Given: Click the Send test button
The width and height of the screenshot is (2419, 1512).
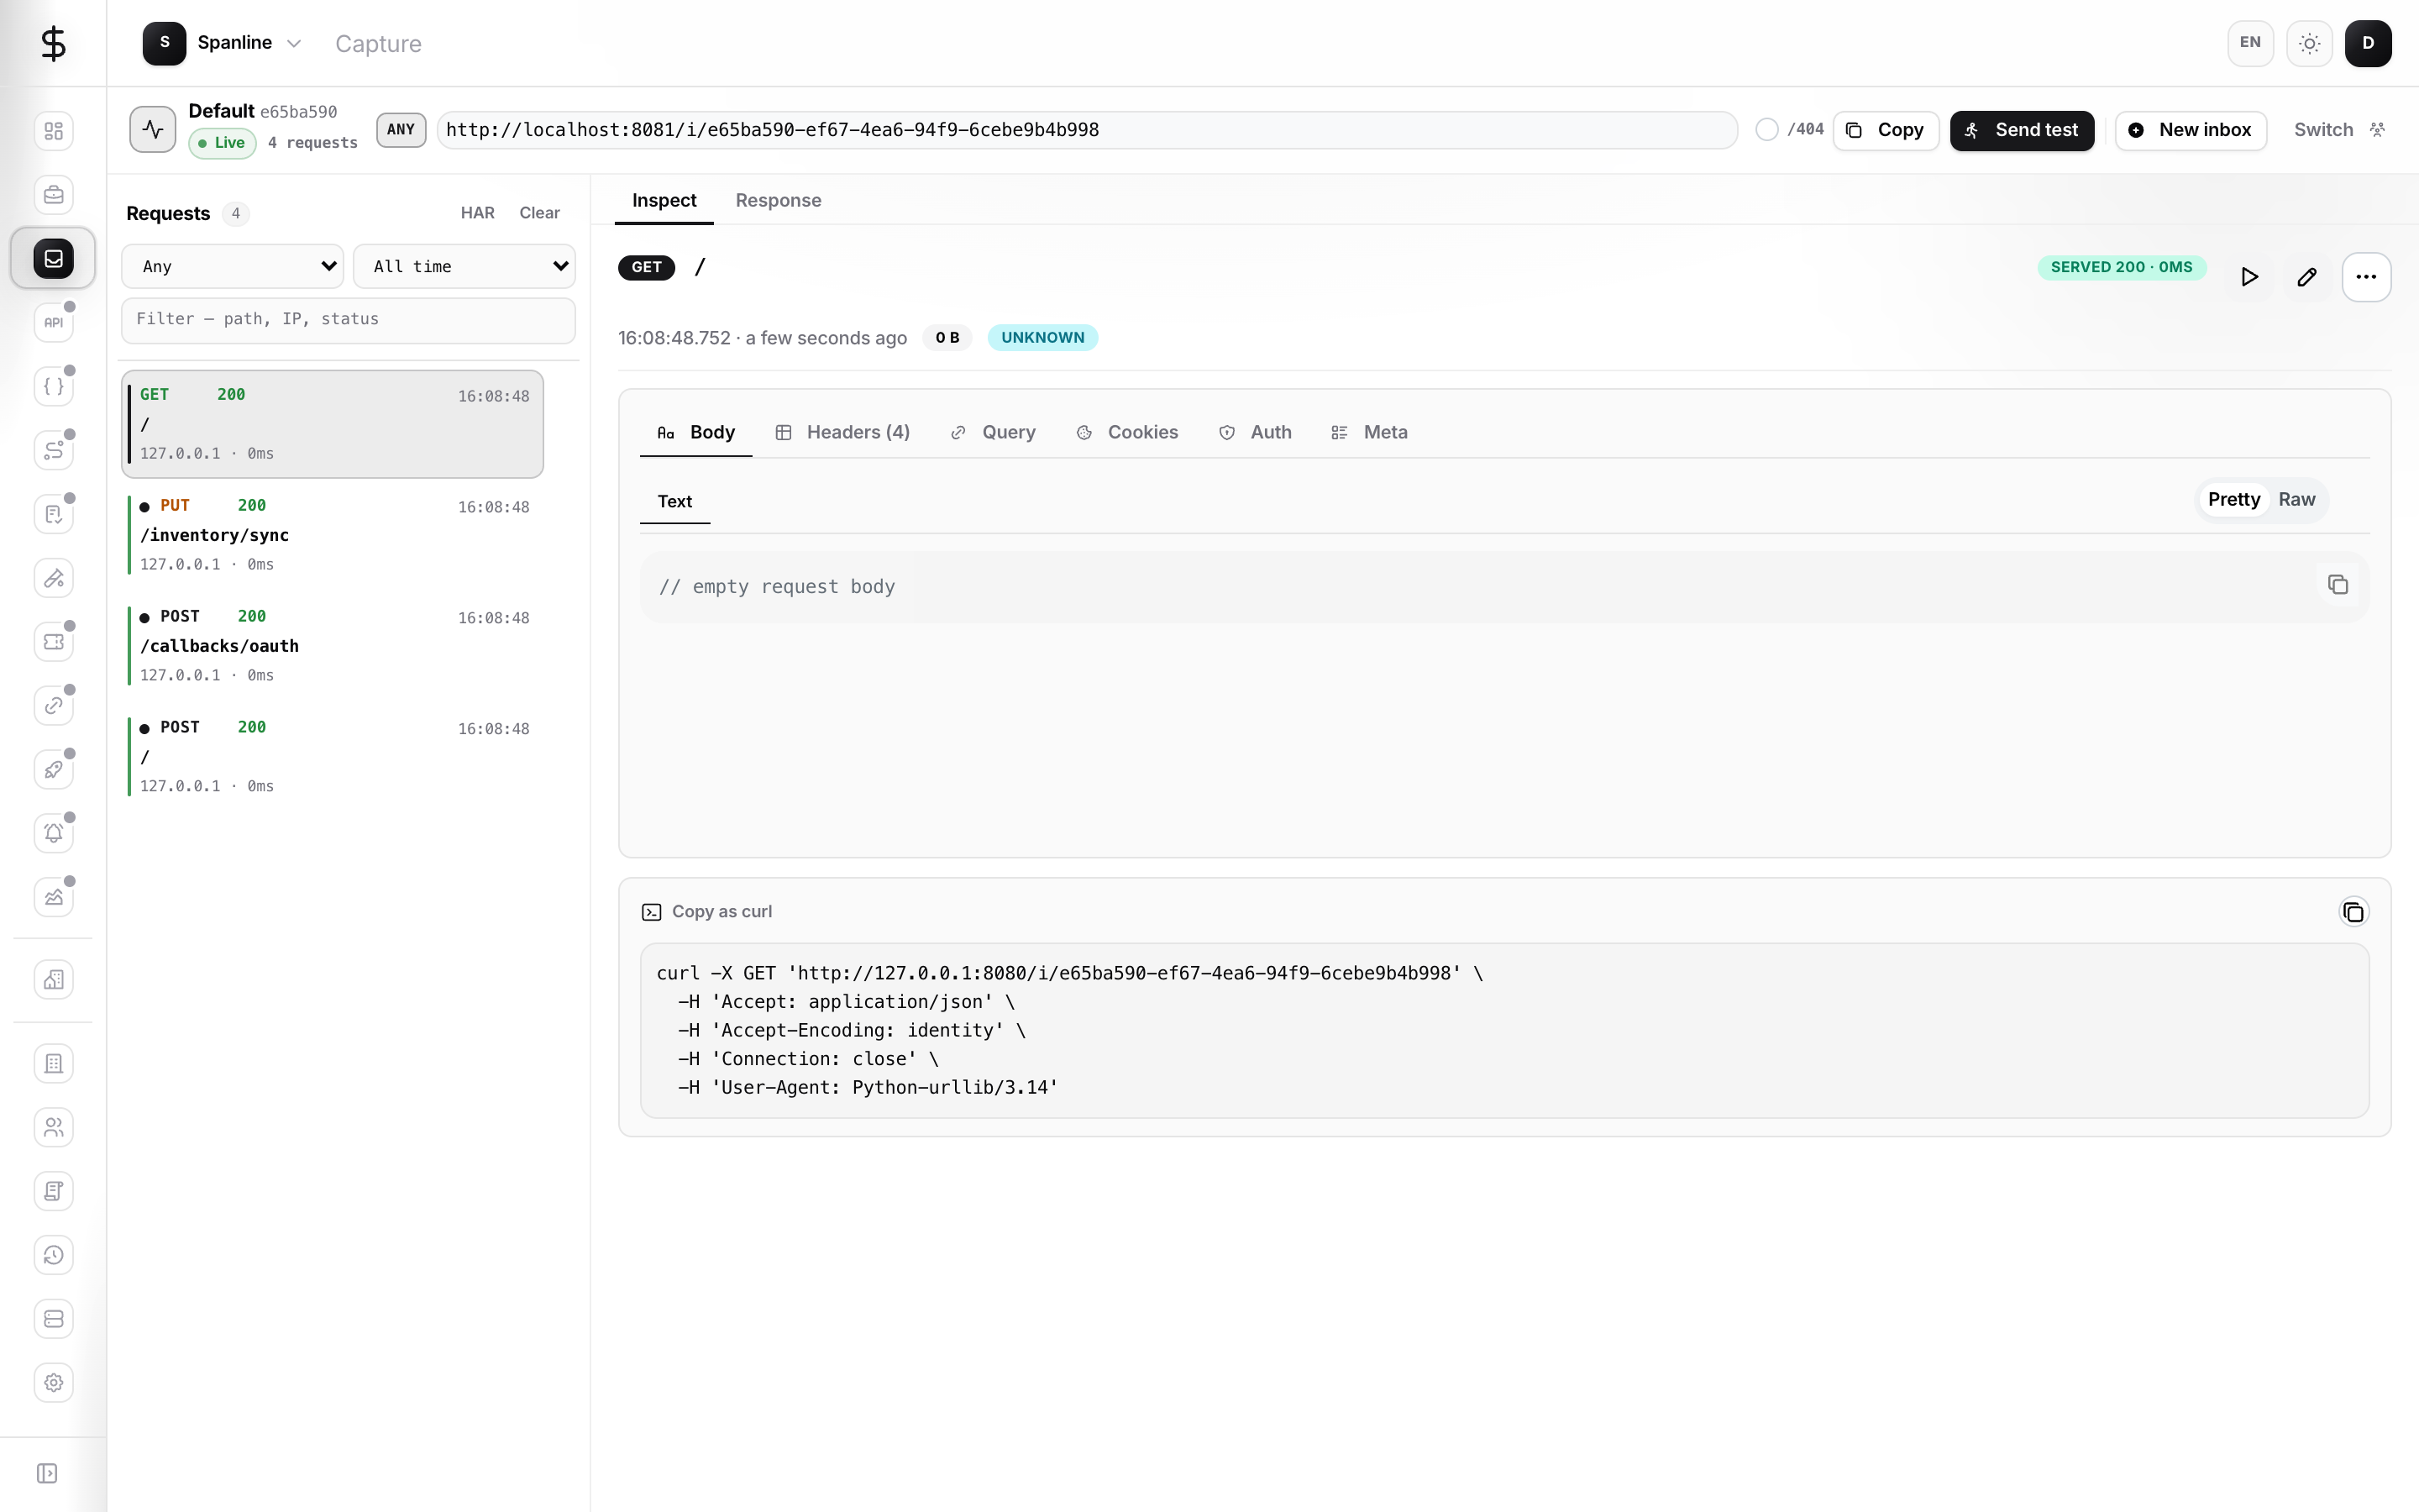Looking at the screenshot, I should (x=2021, y=130).
